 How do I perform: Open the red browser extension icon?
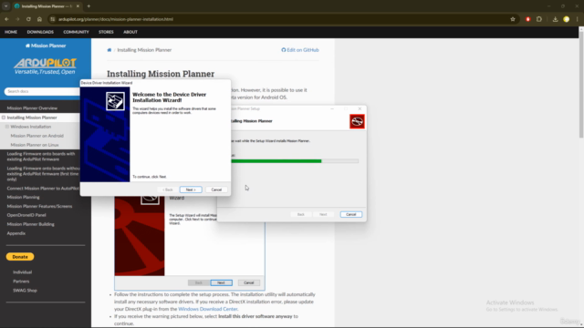tap(527, 19)
